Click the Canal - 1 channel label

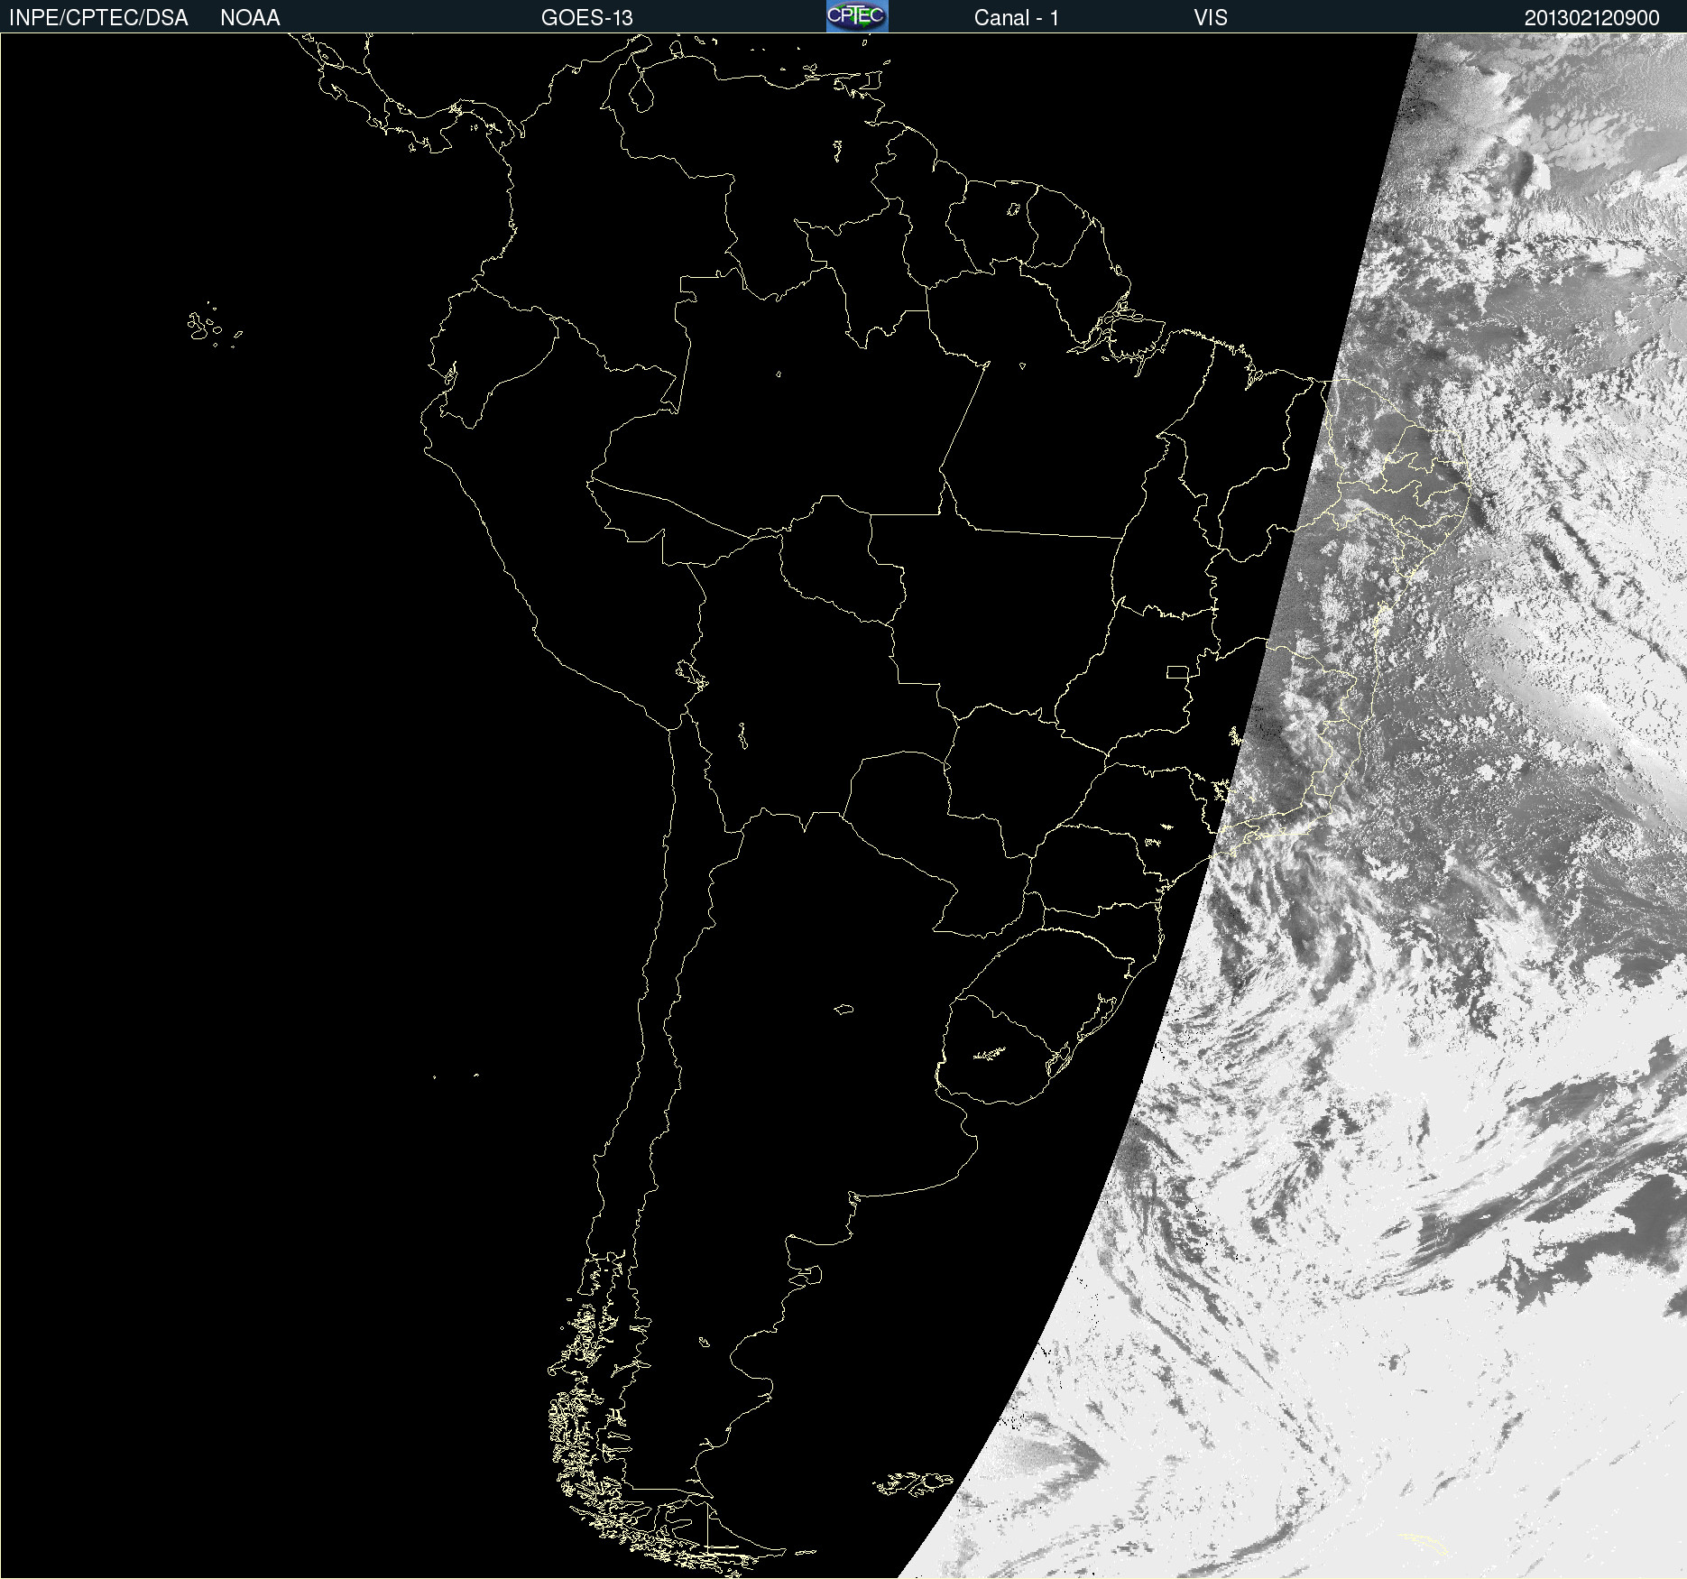click(x=1016, y=18)
